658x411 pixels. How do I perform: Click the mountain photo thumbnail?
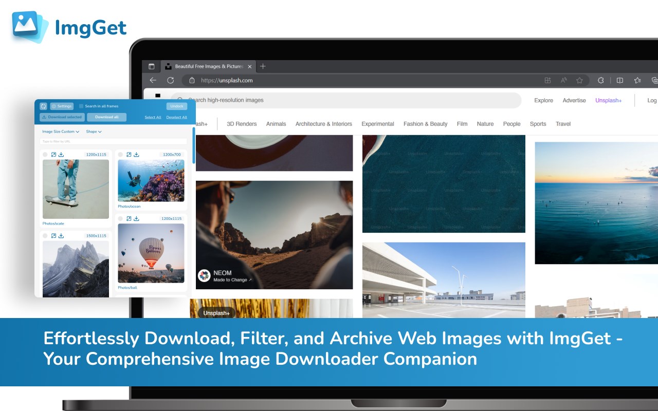[x=76, y=269]
